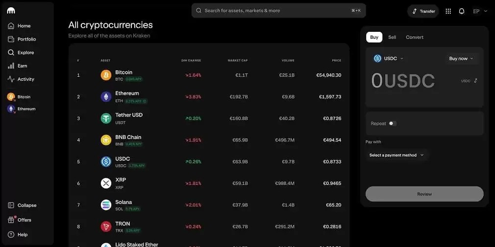Collapse the sidebar
495x247 pixels.
click(22, 205)
